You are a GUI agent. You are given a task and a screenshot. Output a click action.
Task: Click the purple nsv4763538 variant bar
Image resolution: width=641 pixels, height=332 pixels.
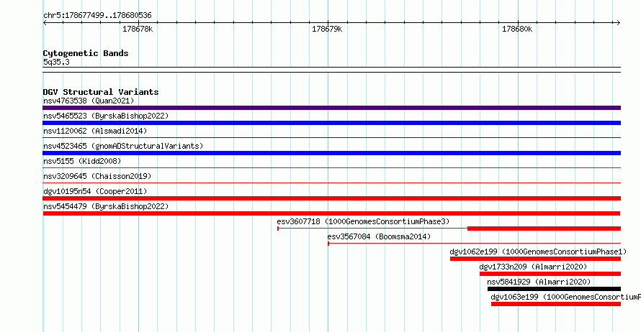pos(331,108)
